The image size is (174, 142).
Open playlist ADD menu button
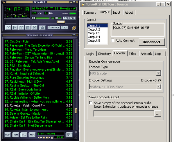point(7,135)
